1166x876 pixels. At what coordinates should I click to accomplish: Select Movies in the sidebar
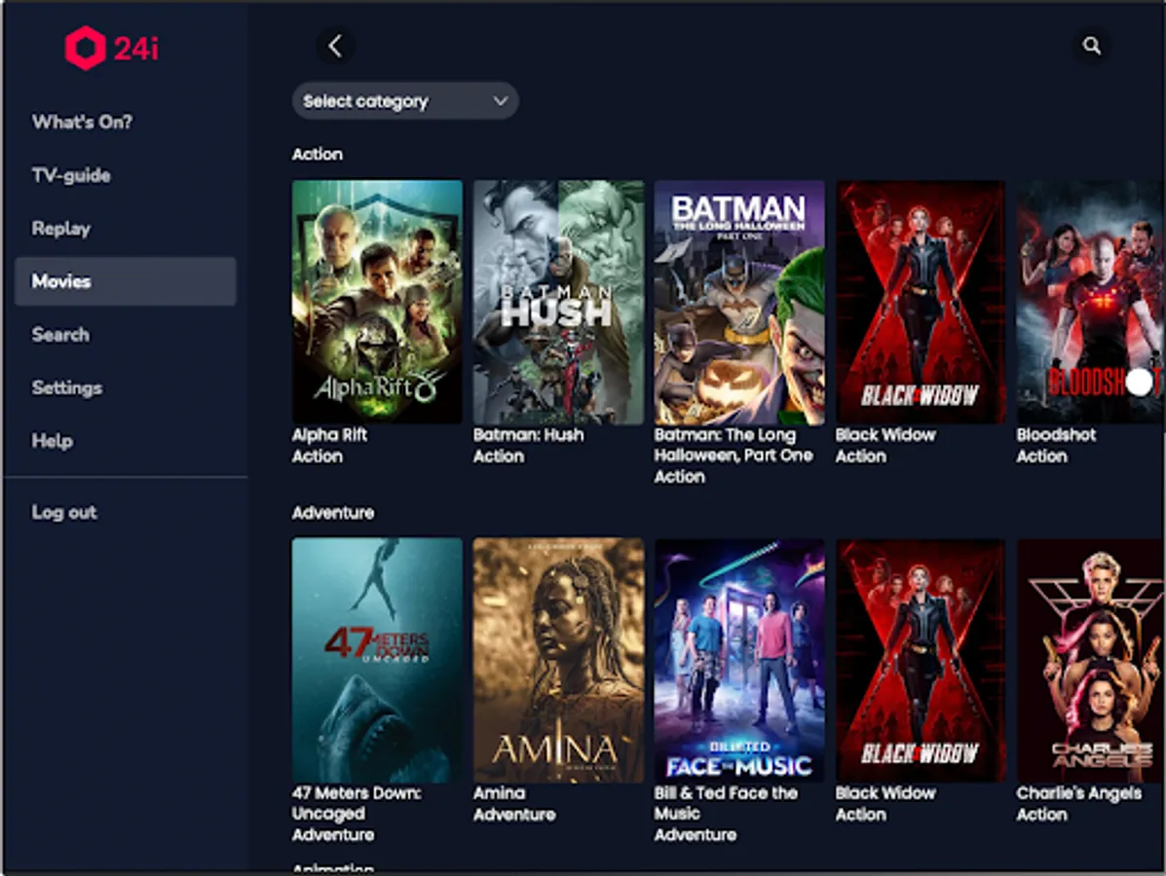(126, 281)
